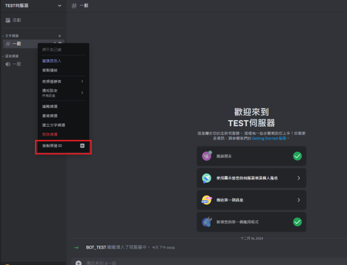Choose red 刪除頻道 in context menu
This screenshot has height=265, width=347.
tap(50, 134)
